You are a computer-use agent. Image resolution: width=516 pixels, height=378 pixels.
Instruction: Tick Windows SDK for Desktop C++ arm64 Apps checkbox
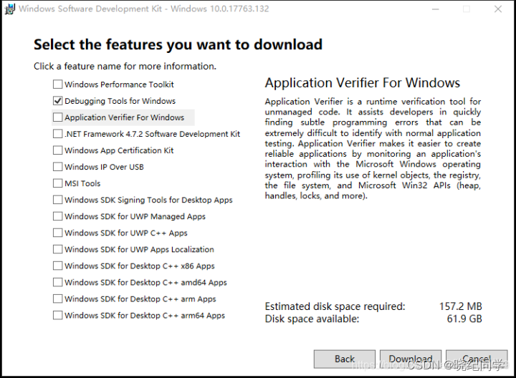(57, 315)
